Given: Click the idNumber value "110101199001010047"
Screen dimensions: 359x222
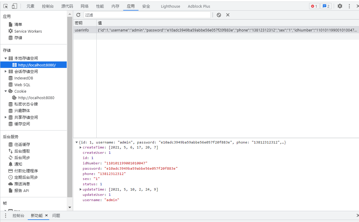Looking at the screenshot, I should (126, 163).
